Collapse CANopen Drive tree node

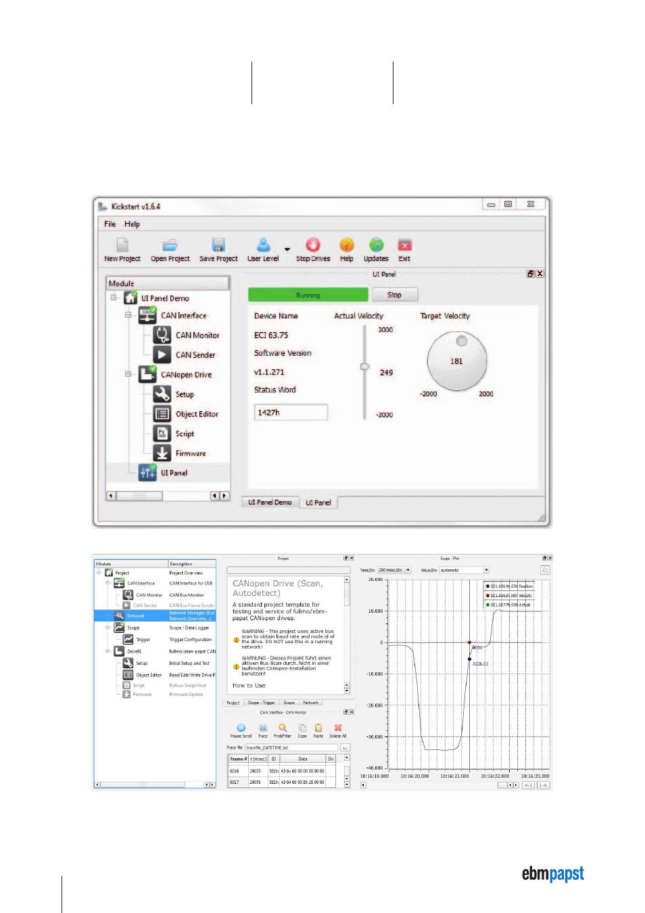tap(128, 373)
